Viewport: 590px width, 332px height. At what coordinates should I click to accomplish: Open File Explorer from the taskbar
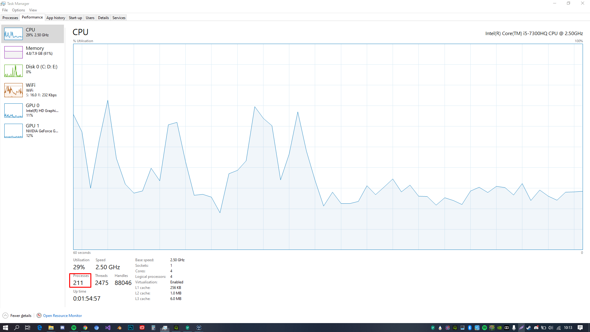pos(51,328)
